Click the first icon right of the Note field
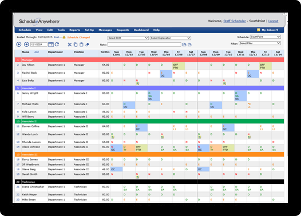This screenshot has width=301, height=216. click(184, 45)
